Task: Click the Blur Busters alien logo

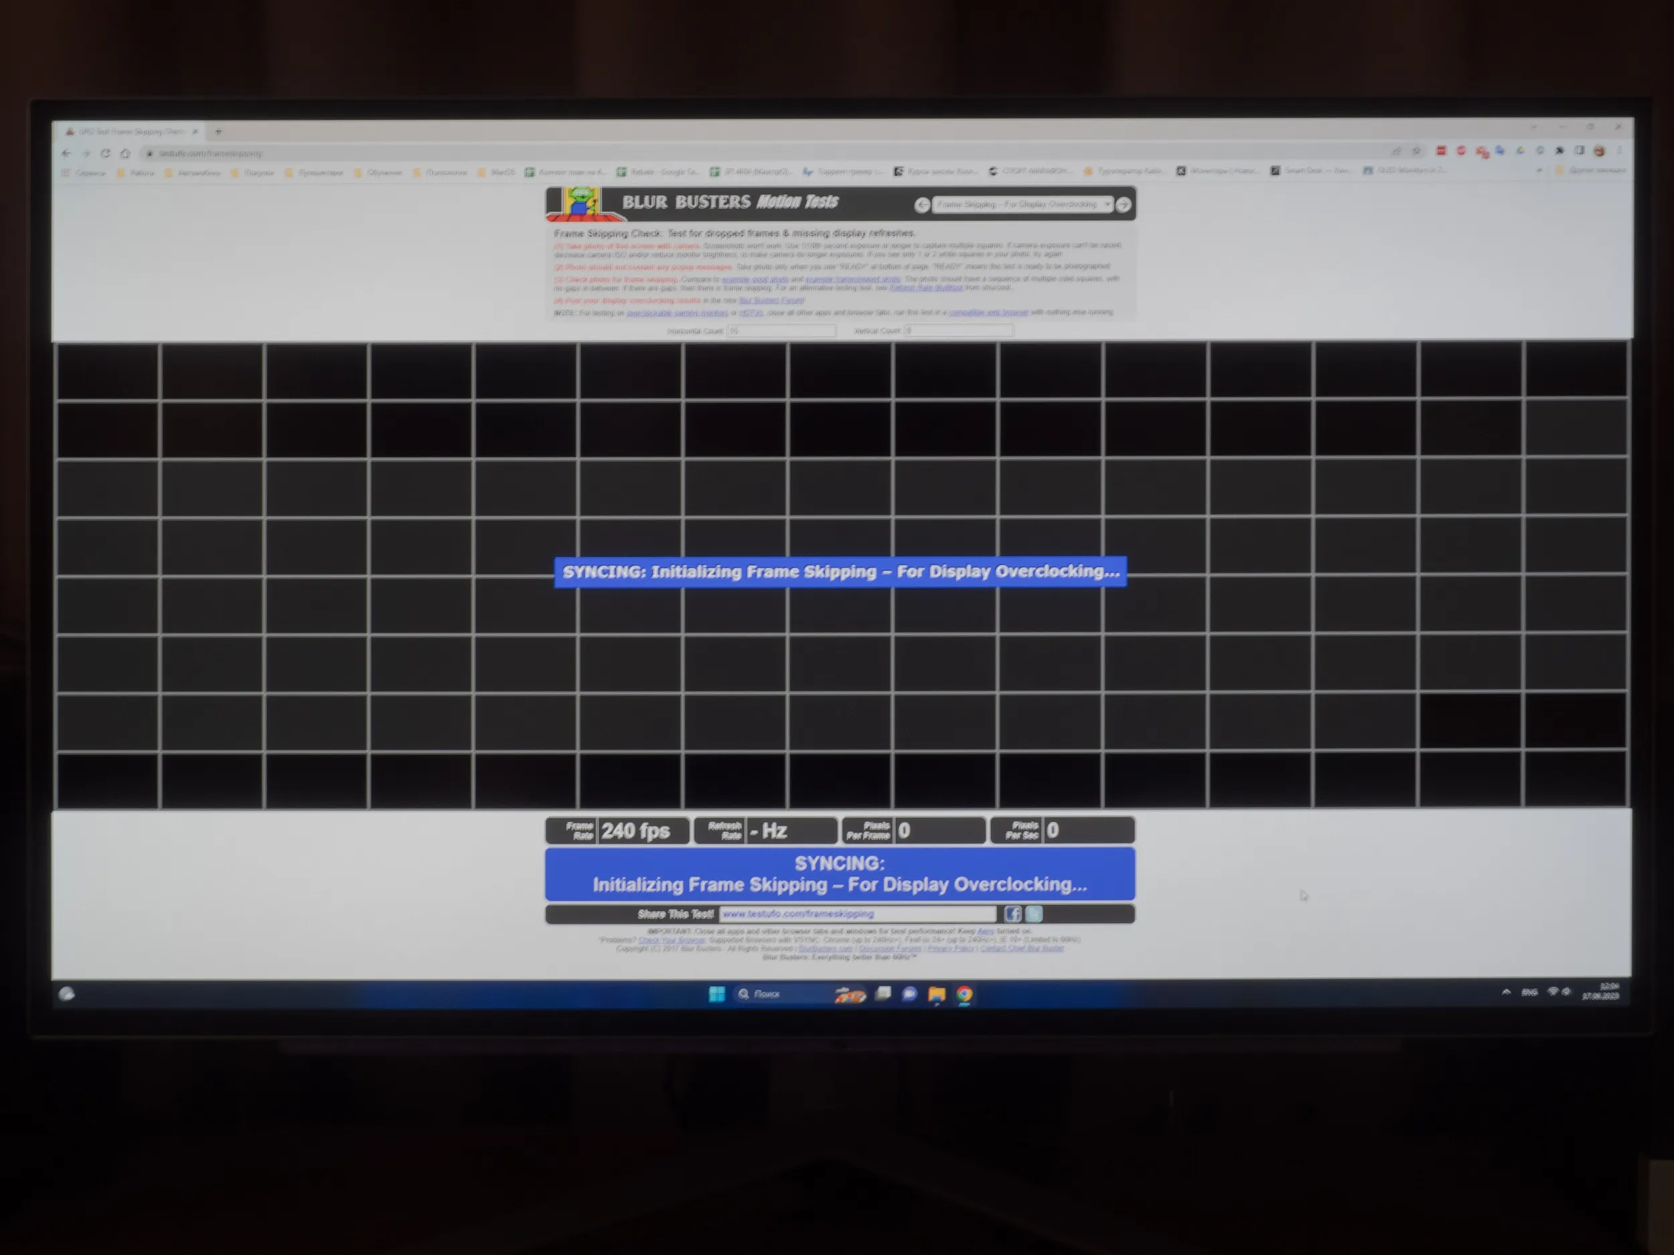Action: pyautogui.click(x=581, y=203)
